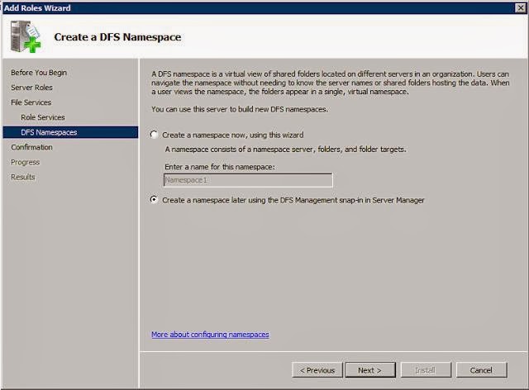Open 'More about configuring namespaces' link
This screenshot has height=390, width=529.
pos(210,335)
